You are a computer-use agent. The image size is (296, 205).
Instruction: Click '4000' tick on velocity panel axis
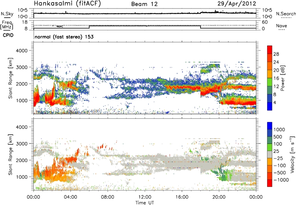21,127
